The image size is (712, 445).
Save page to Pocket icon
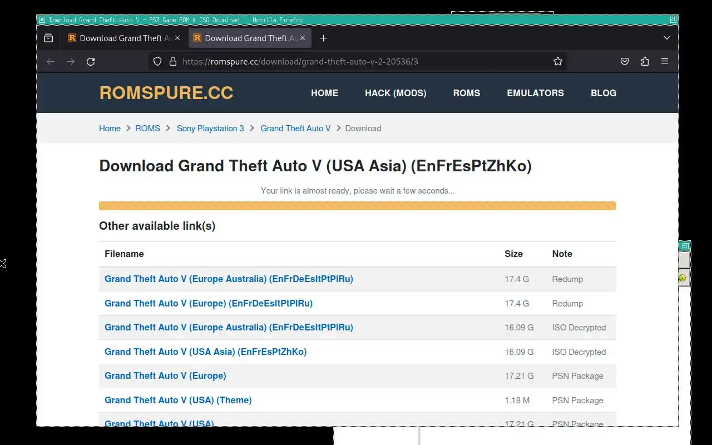(625, 62)
